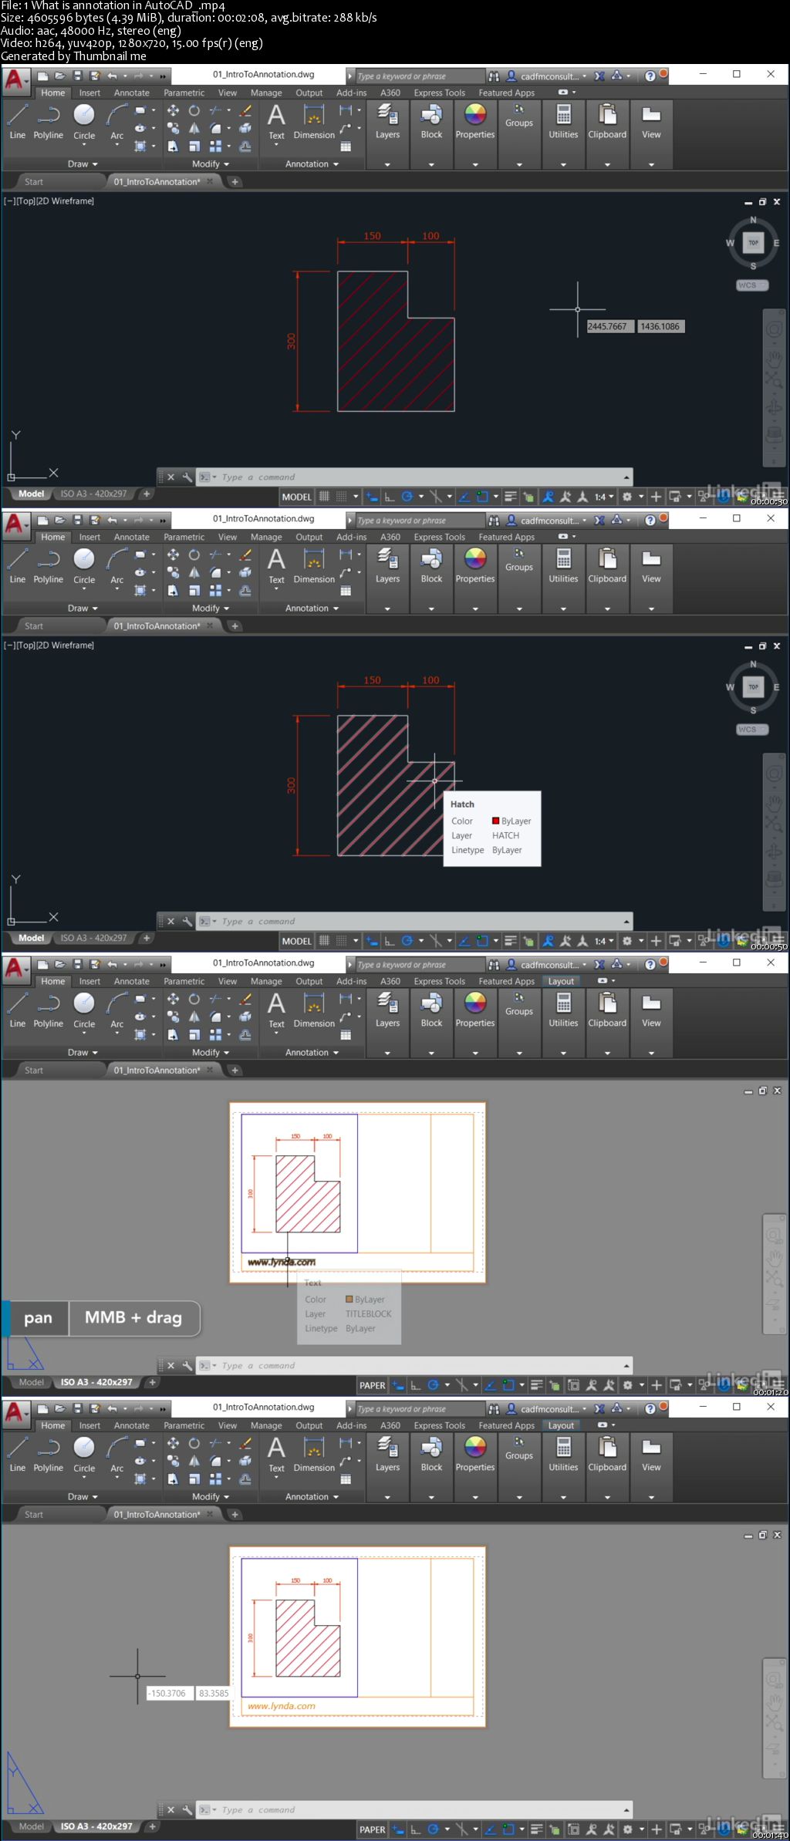
Task: Open annotation scale 1:4 dropdown in 00:00:50 status bar
Action: pos(604,941)
